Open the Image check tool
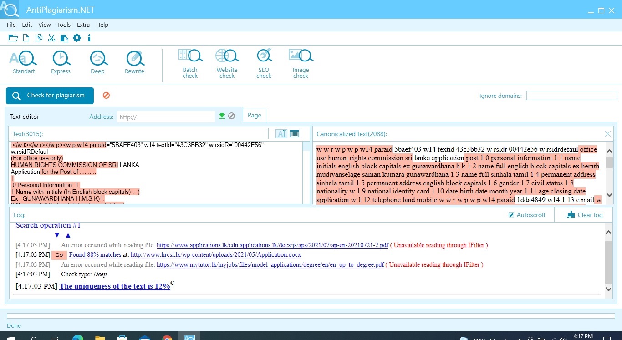622x340 pixels. tap(301, 63)
